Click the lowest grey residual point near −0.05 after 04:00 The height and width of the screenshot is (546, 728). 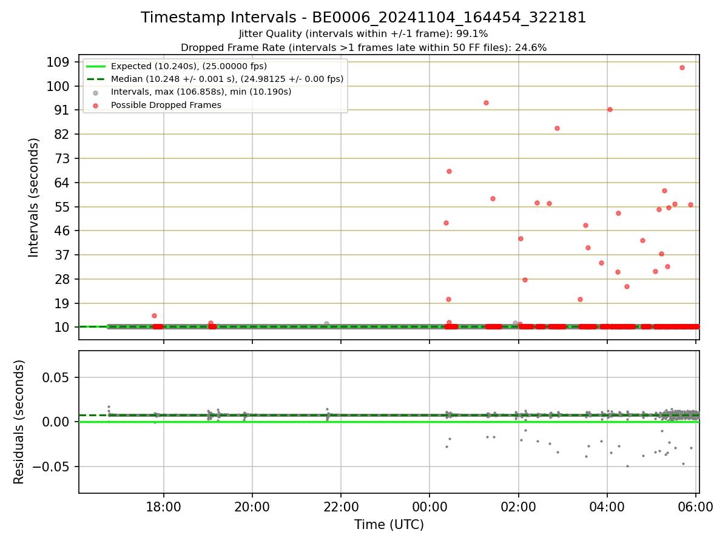[627, 466]
